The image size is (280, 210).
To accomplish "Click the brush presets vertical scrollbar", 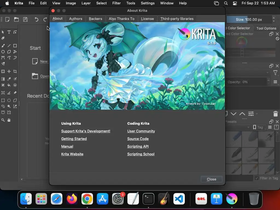I will point(277,153).
